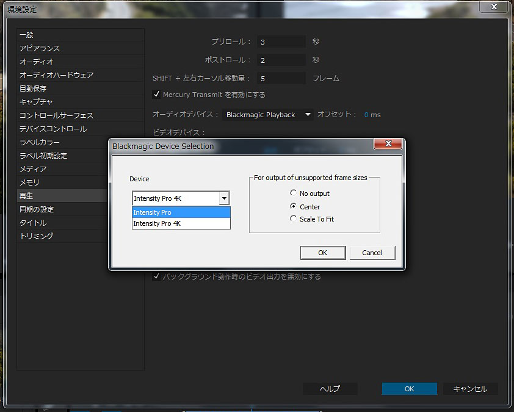Screen dimensions: 514x412
Task: Open the 一般 preferences category
Action: (x=81, y=35)
